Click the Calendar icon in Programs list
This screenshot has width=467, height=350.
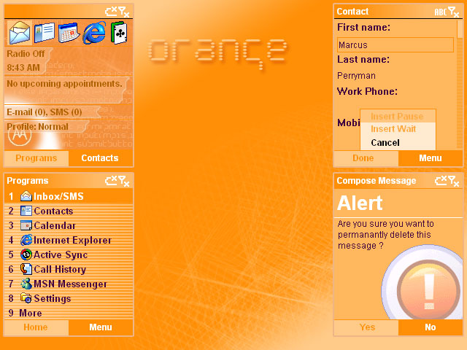point(26,225)
